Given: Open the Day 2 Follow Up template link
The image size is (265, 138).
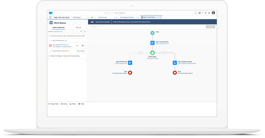Looking at the screenshot, I should point(120,64).
